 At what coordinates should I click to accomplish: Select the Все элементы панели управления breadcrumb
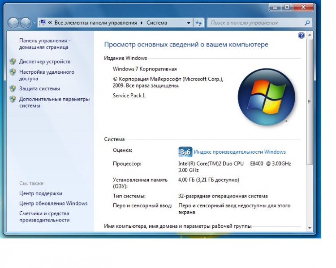click(x=96, y=23)
